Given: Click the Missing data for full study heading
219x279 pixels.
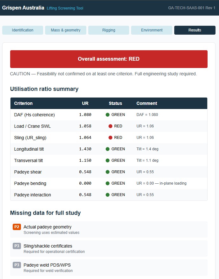Looking at the screenshot, I should (45, 213).
